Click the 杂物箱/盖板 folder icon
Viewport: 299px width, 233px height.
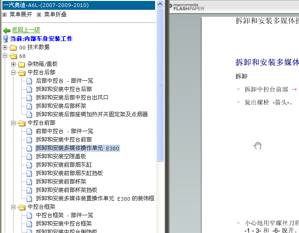pos(21,64)
